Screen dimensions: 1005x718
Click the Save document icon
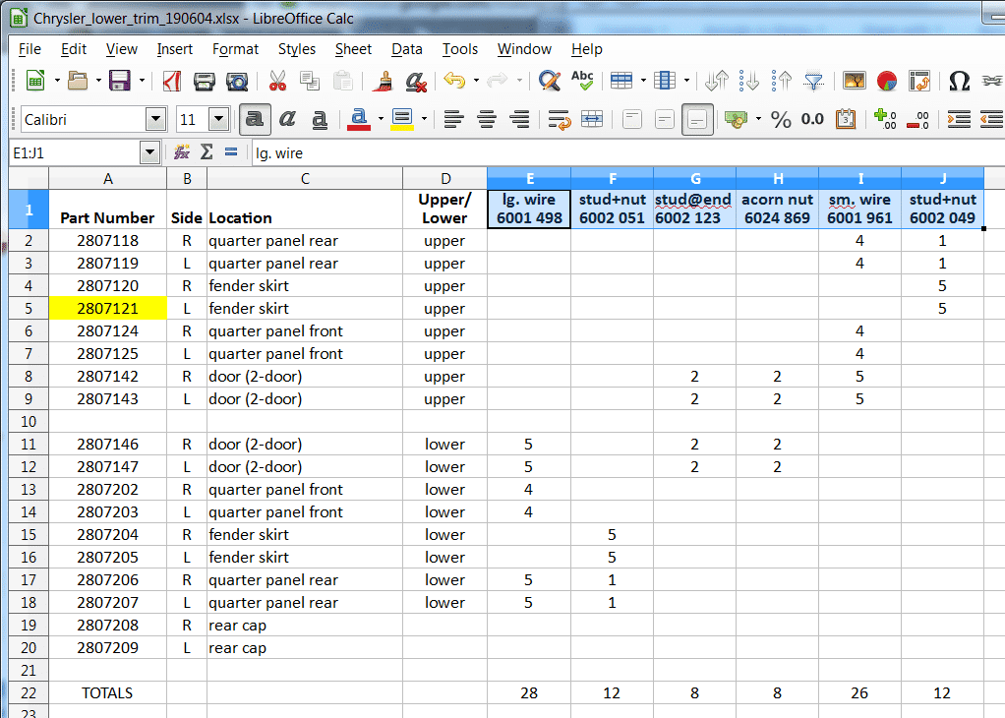click(119, 81)
